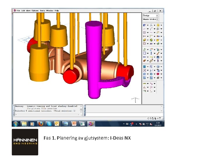210x158 pixels.
Task: Click the "Warning" message line in the list
Action: pyautogui.click(x=46, y=106)
